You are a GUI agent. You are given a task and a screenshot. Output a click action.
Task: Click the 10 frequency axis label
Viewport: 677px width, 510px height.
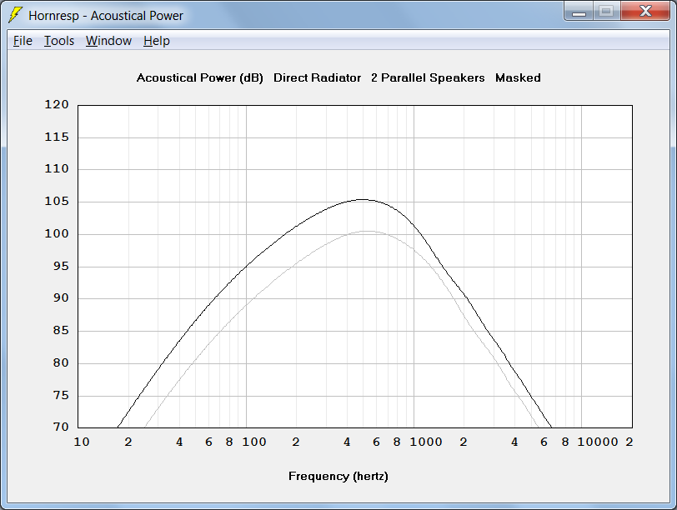tap(82, 442)
